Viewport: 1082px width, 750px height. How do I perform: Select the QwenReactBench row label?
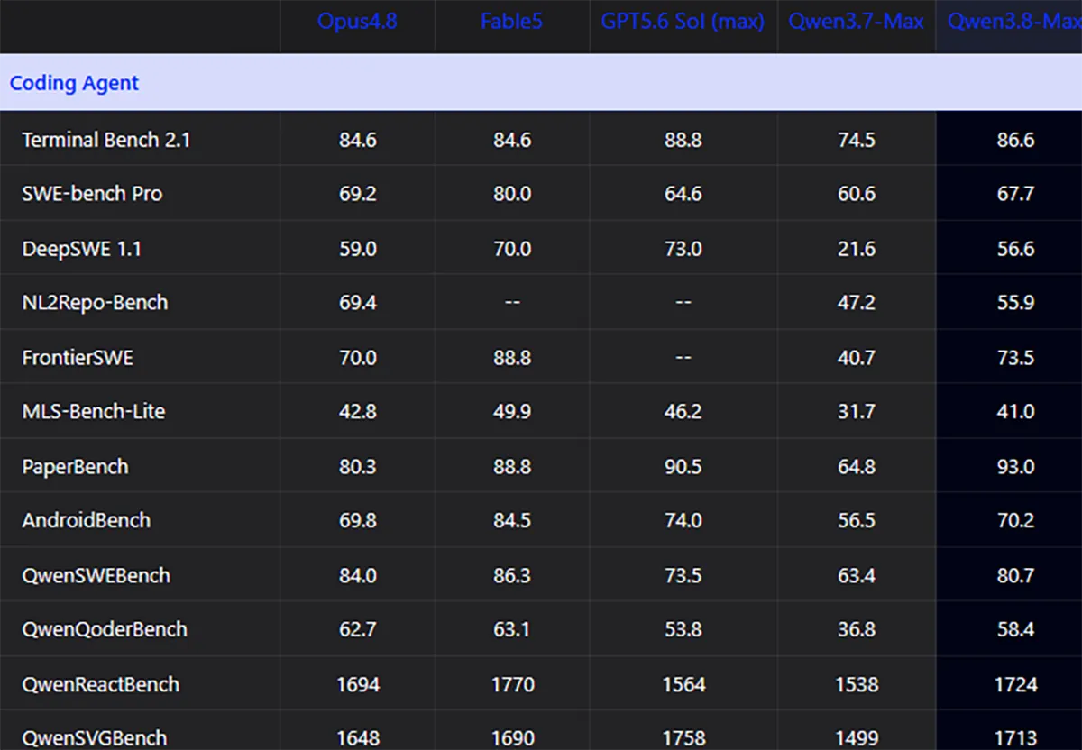[101, 684]
